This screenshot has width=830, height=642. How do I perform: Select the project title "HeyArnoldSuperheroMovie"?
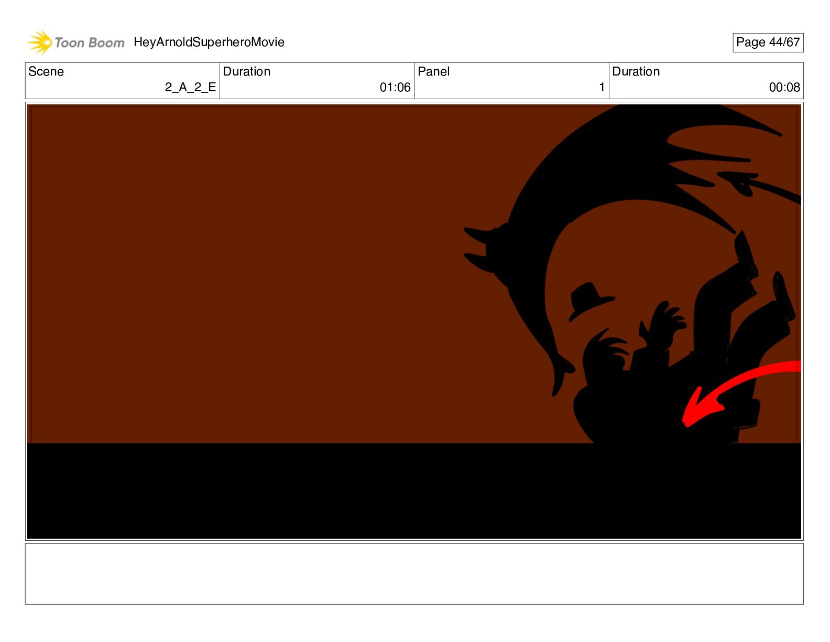point(209,42)
